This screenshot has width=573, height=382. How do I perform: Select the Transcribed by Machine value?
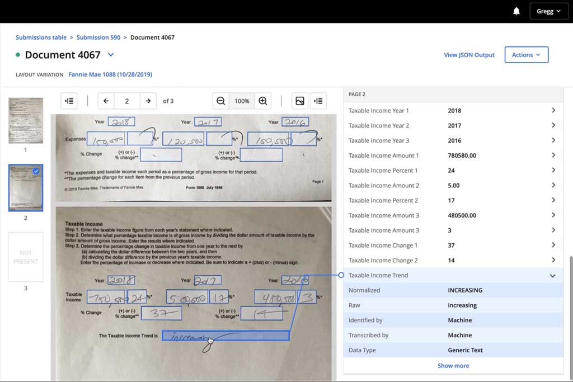coord(460,335)
